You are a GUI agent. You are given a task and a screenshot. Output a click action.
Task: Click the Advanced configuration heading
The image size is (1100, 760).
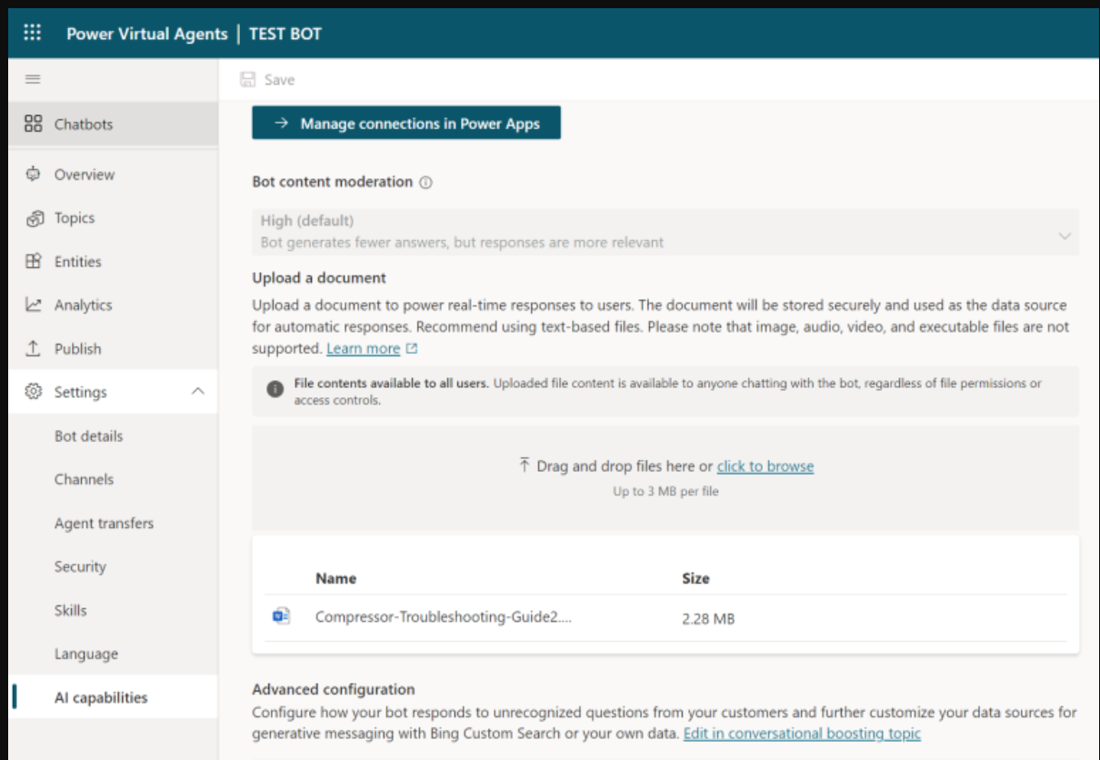coord(334,689)
